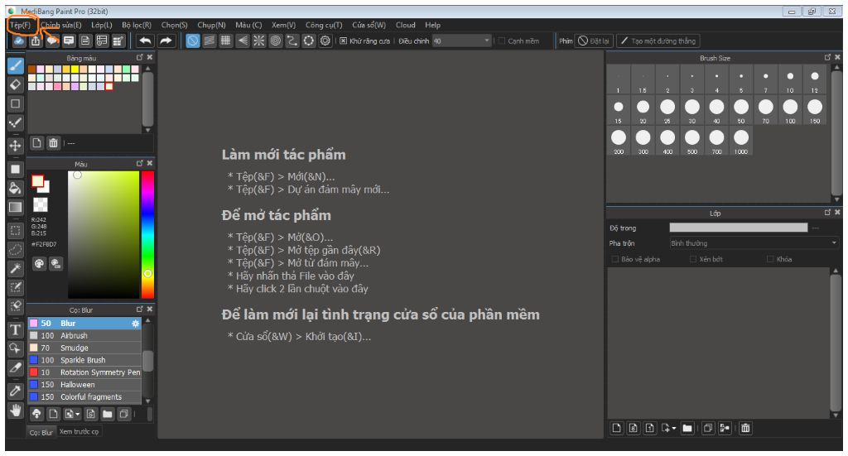Select the Lasso selection tool

pyautogui.click(x=15, y=249)
